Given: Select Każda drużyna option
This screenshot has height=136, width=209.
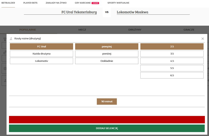Looking at the screenshot, I should 42,54.
